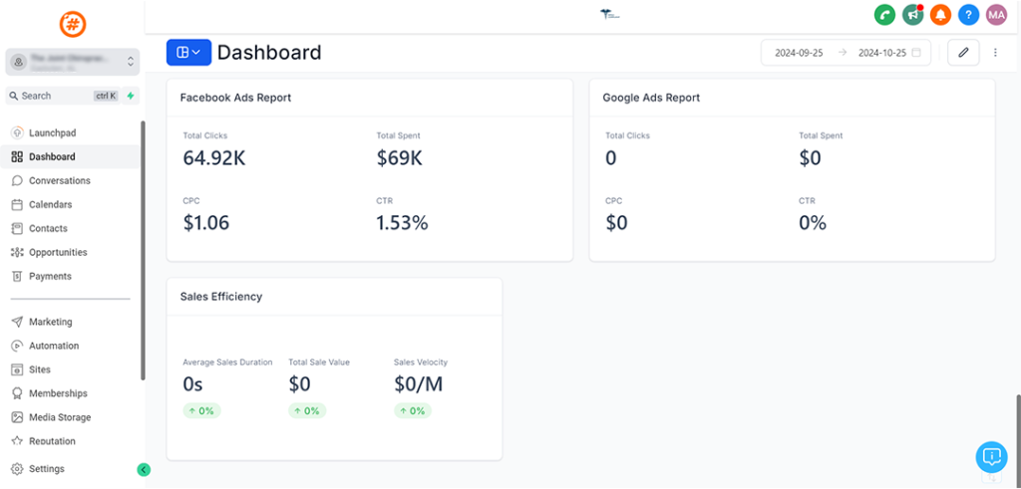This screenshot has width=1021, height=489.
Task: Click the pencil edit dashboard icon
Action: pyautogui.click(x=963, y=53)
